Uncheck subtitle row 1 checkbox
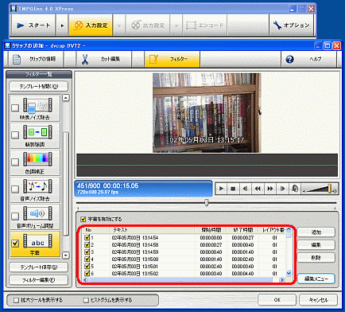 87,237
